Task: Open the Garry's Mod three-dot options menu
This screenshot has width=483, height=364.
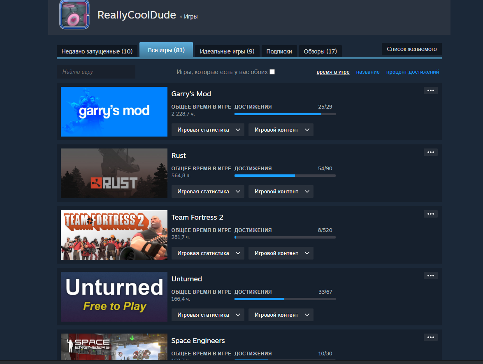Action: coord(430,90)
